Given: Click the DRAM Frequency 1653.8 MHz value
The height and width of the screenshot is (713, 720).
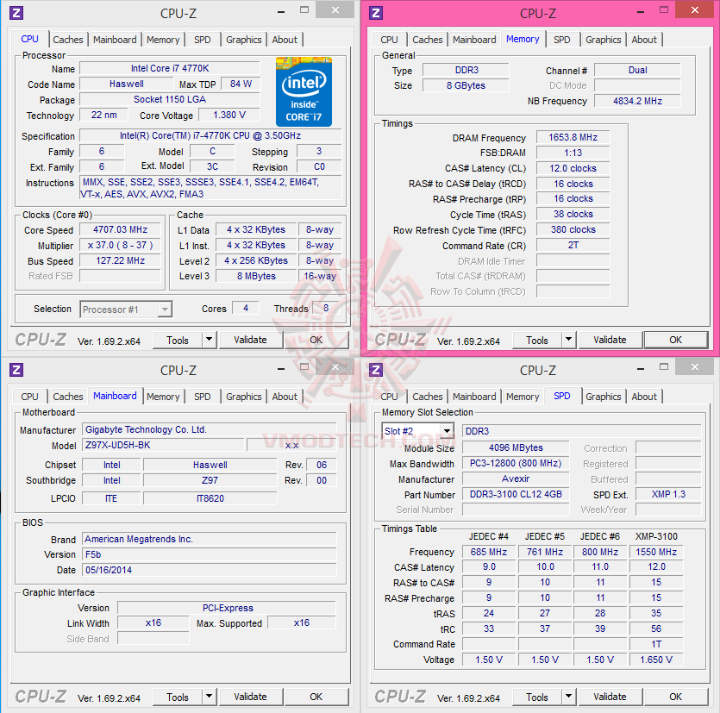Looking at the screenshot, I should (x=573, y=137).
